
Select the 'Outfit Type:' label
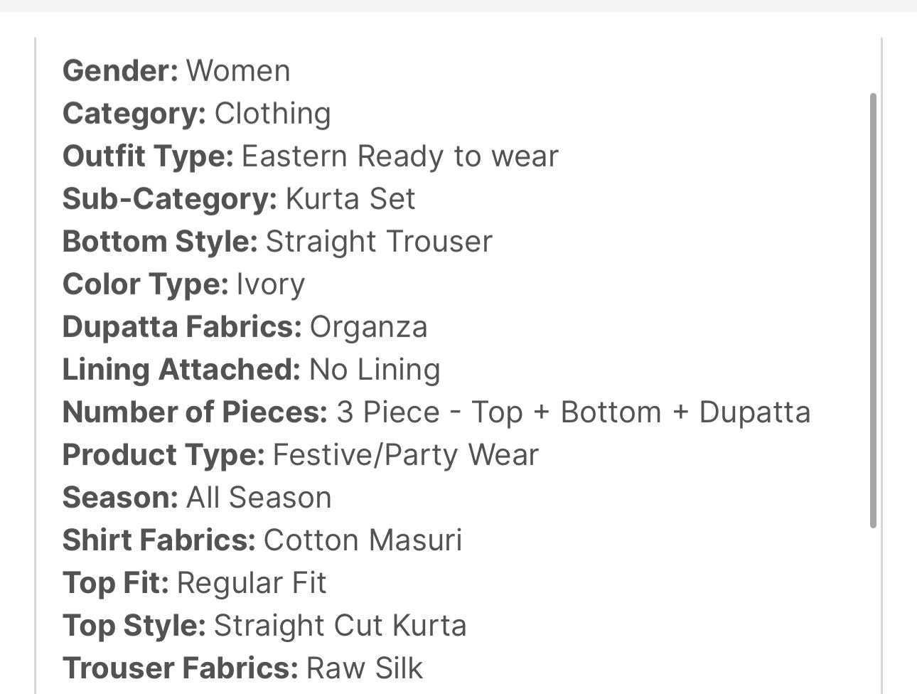tap(148, 156)
